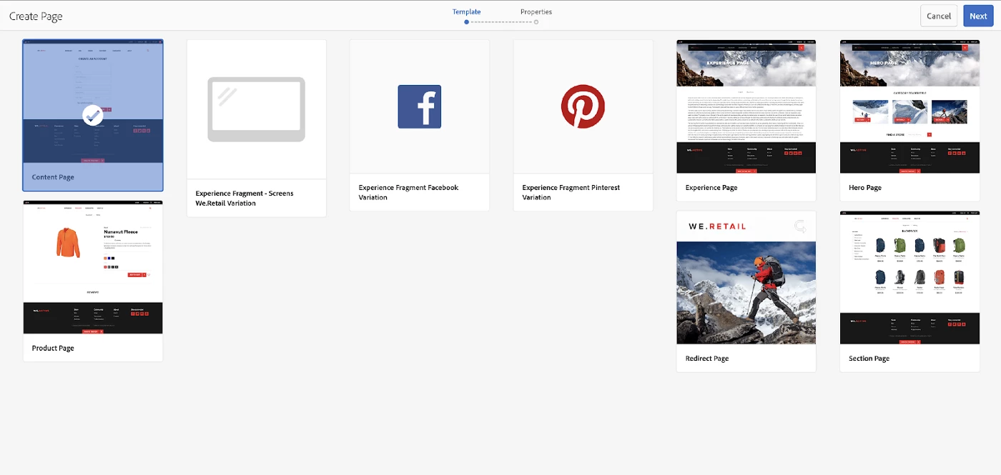Image resolution: width=1001 pixels, height=475 pixels.
Task: Click the 'Create Page' heading
Action: coord(36,16)
